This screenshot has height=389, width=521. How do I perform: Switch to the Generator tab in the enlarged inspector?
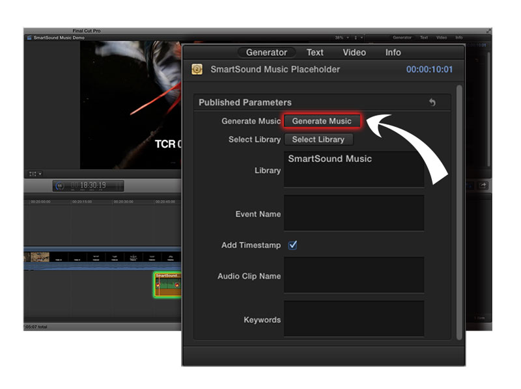click(x=266, y=53)
